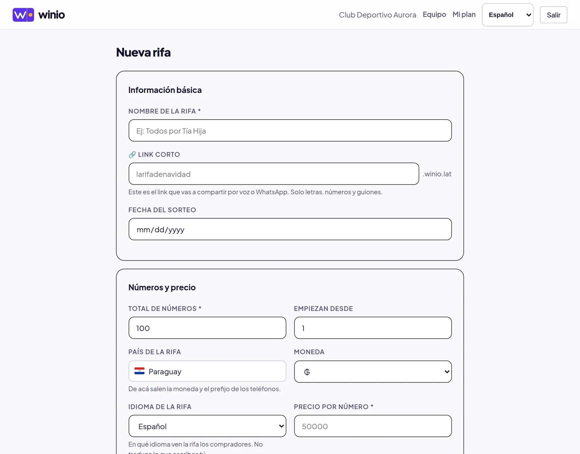The image size is (580, 454).
Task: Click the .winio.lat domain suffix
Action: (437, 174)
